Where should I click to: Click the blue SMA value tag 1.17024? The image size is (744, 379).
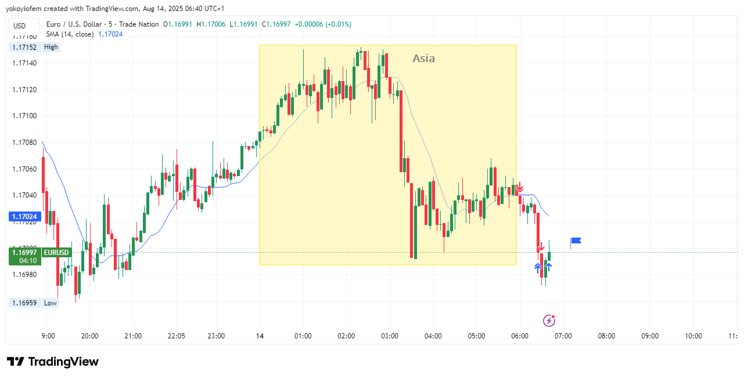[24, 217]
